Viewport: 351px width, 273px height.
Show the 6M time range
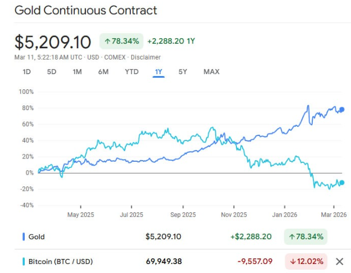tap(103, 71)
